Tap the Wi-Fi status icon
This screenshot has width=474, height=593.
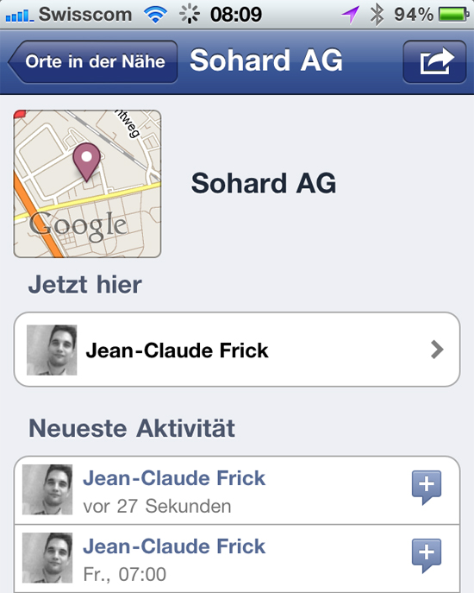(x=155, y=15)
